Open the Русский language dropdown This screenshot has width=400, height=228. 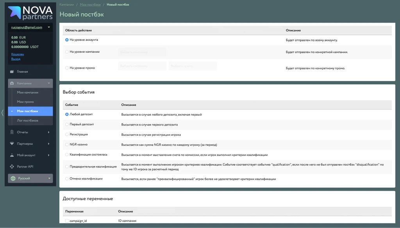coord(30,178)
